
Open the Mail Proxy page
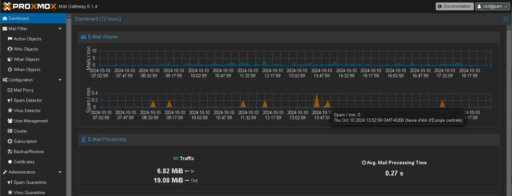coord(23,90)
